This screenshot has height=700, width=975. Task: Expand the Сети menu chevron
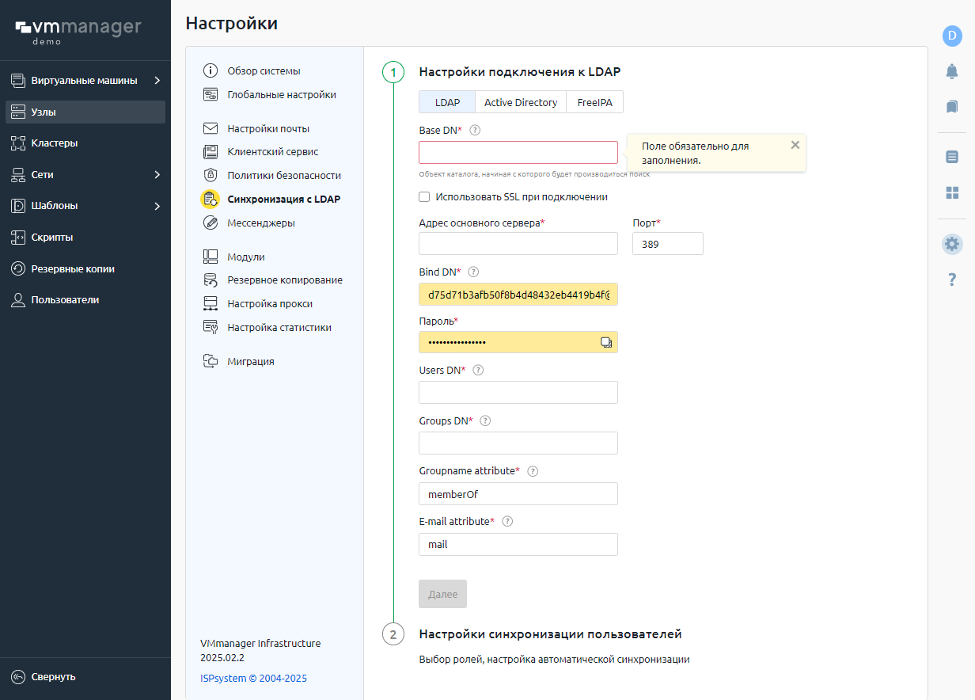coord(157,174)
